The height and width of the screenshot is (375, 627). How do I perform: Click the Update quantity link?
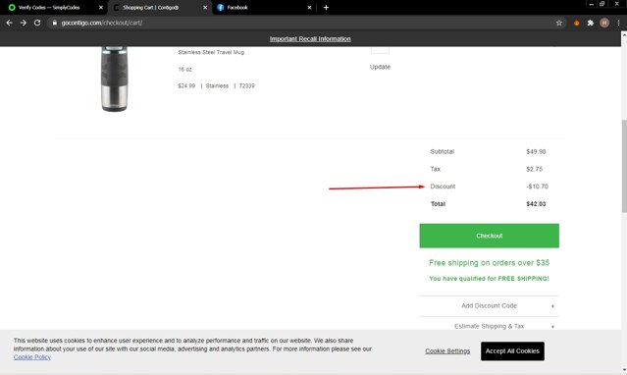click(x=380, y=67)
